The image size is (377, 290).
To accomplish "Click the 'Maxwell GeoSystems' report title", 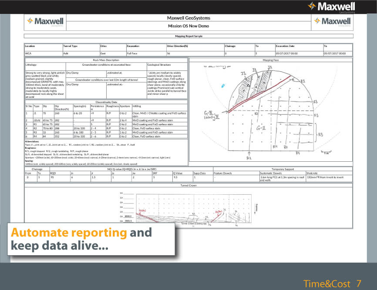I will [188, 18].
